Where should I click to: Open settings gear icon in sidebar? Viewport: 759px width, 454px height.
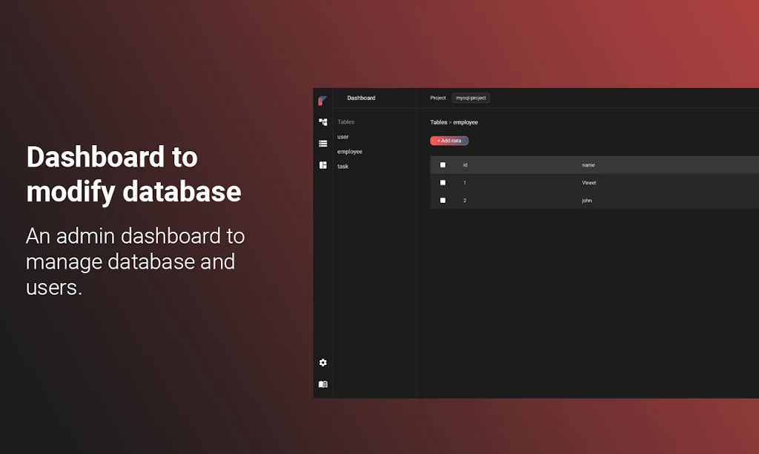click(x=323, y=363)
